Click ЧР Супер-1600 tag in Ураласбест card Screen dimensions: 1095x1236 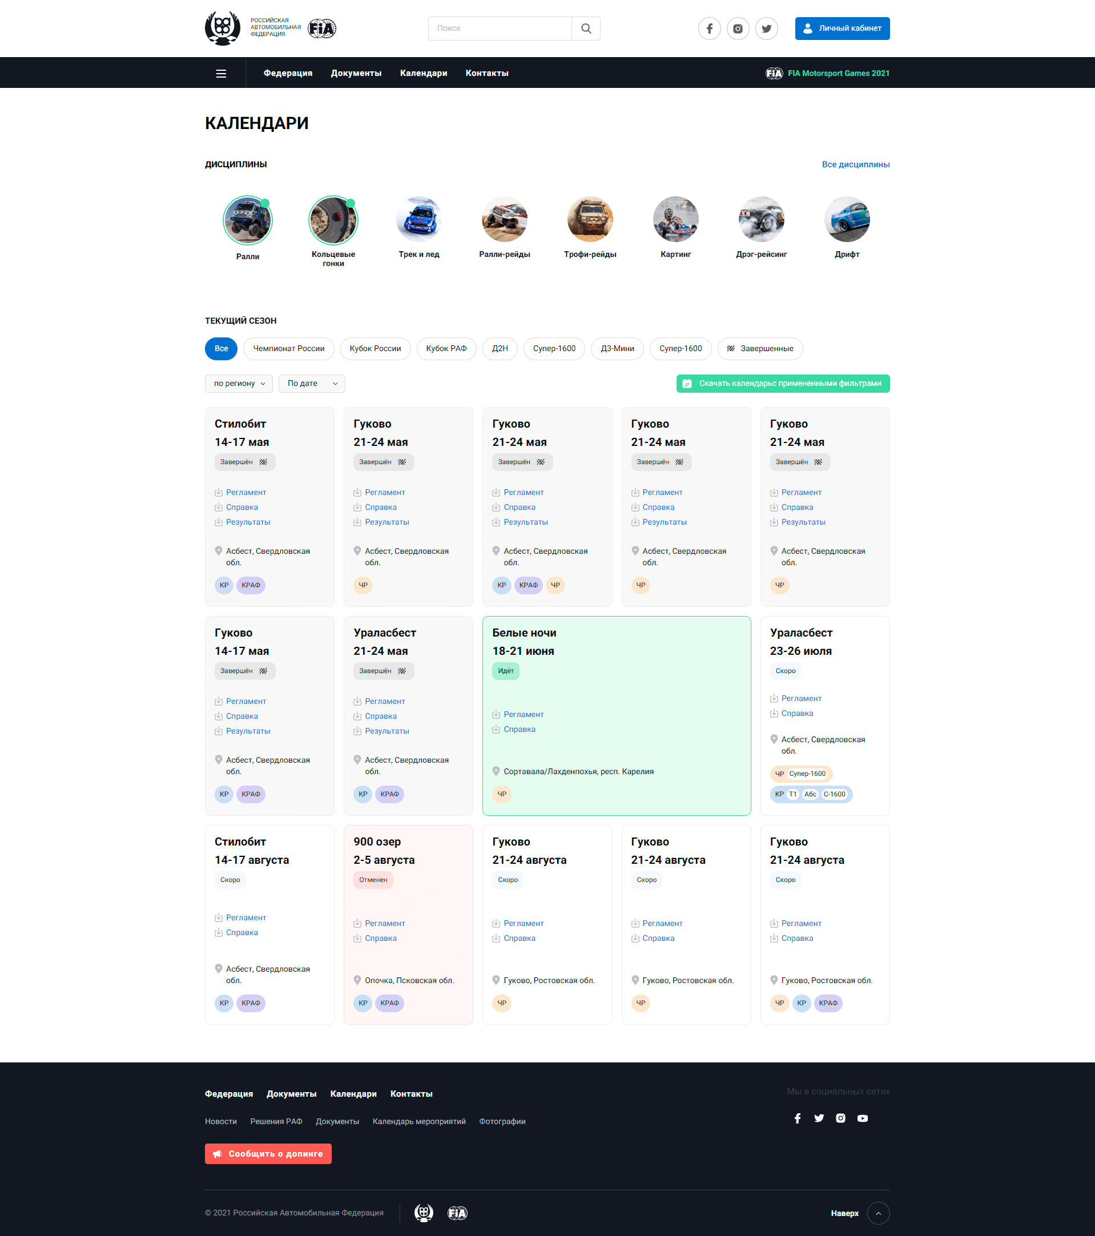pyautogui.click(x=801, y=774)
